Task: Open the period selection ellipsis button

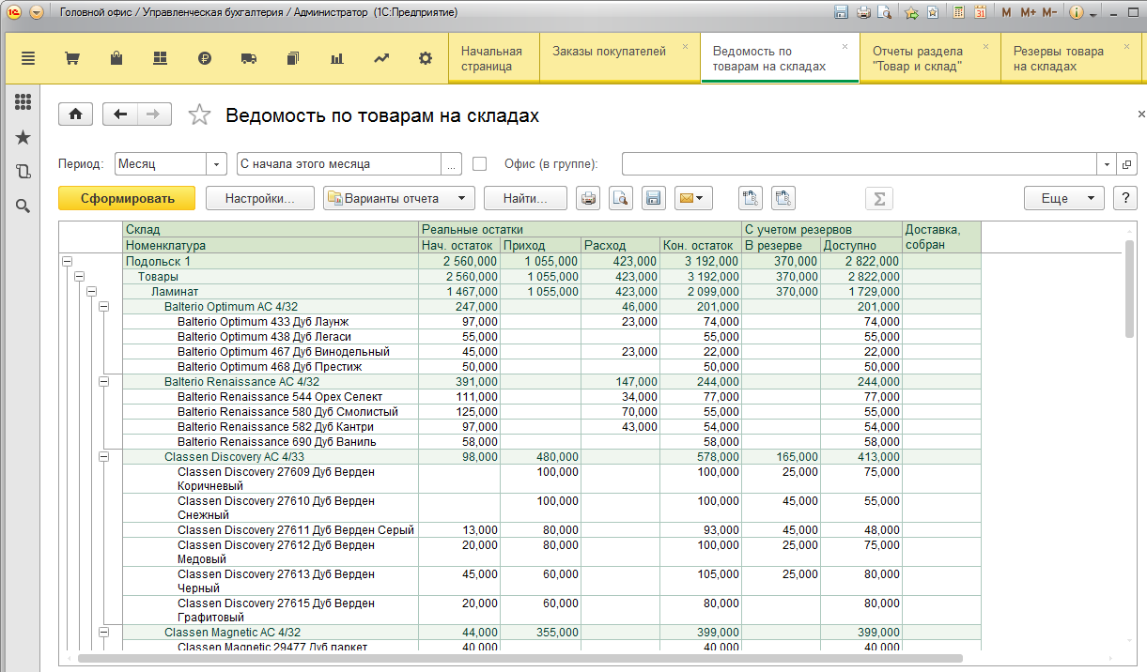Action: 452,163
